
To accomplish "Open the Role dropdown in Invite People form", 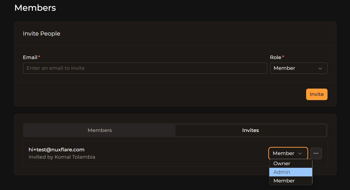I will [299, 68].
